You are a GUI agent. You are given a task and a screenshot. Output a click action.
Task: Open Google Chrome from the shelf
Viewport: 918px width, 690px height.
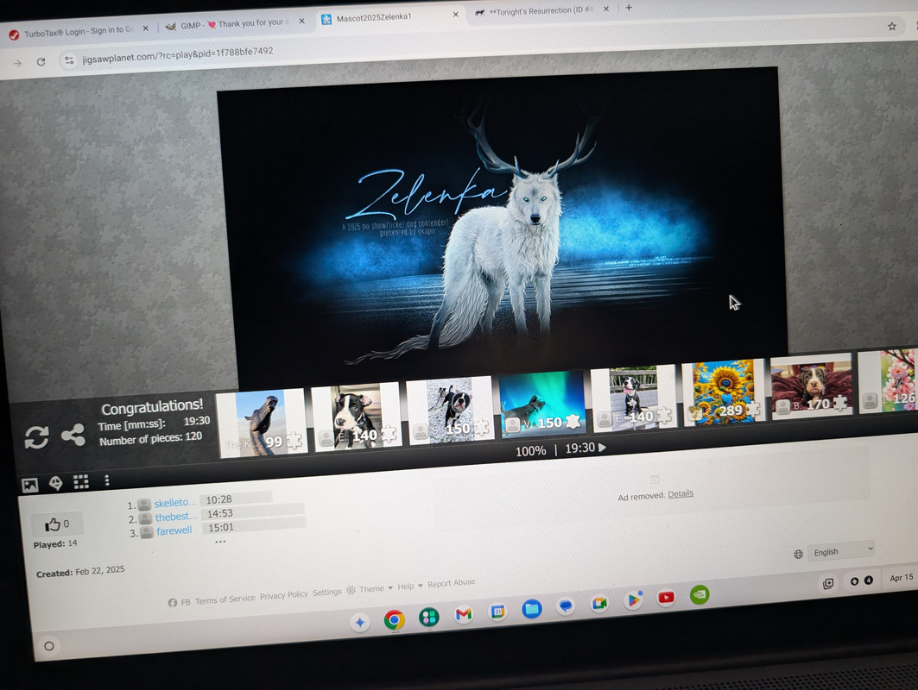(395, 619)
